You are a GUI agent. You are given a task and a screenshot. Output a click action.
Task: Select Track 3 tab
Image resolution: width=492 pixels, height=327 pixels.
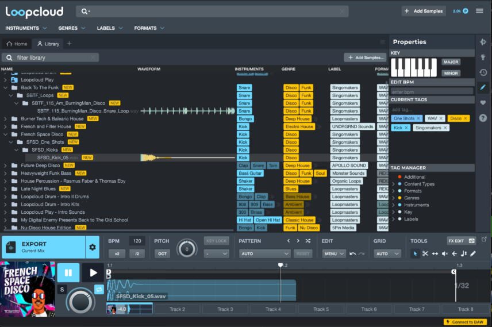click(x=225, y=309)
